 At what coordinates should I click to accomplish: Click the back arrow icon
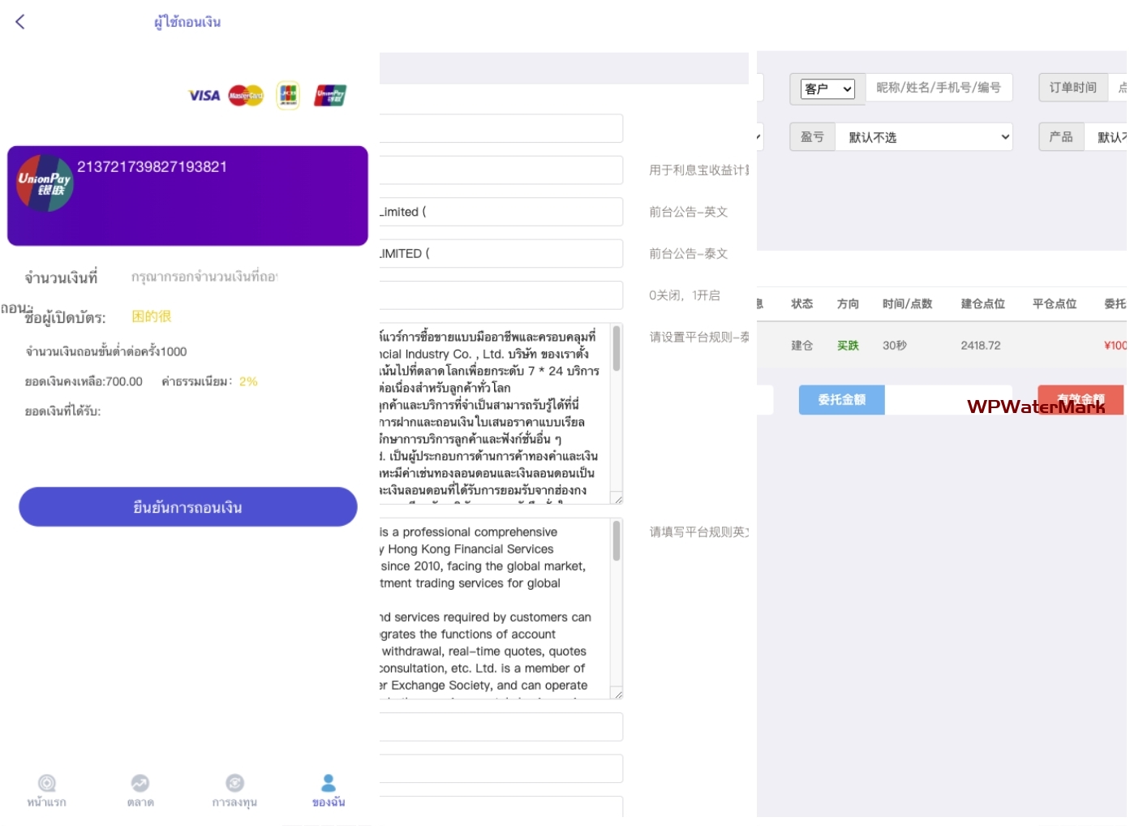click(x=20, y=22)
